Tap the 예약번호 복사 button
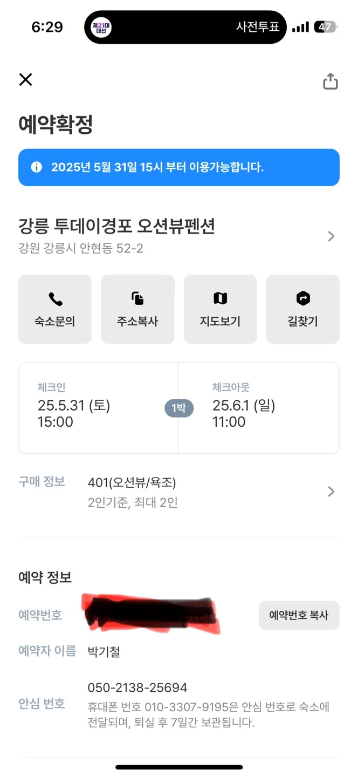Image resolution: width=358 pixels, height=777 pixels. (x=299, y=616)
